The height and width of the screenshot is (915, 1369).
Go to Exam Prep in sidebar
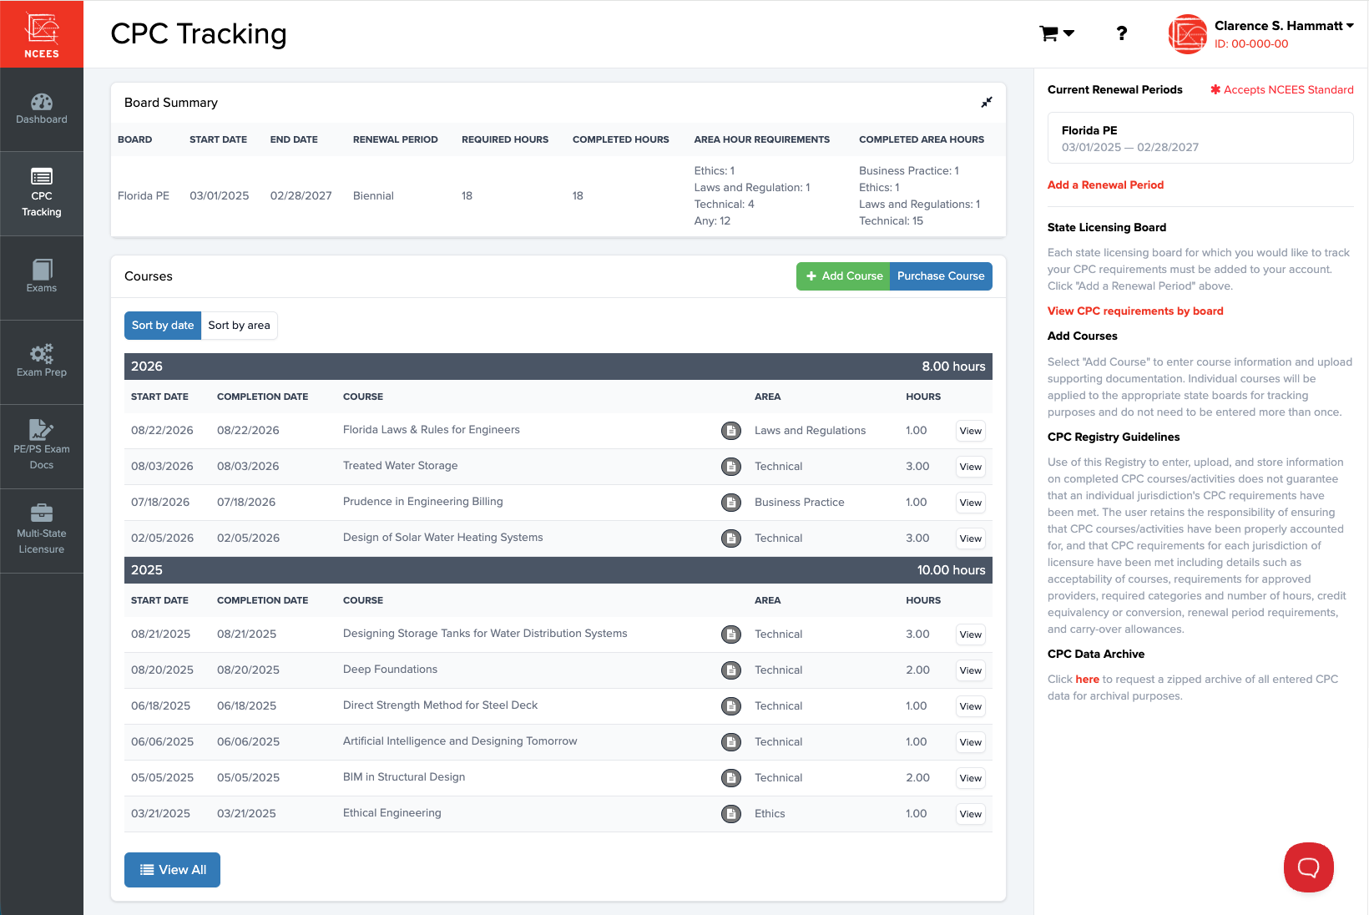[x=42, y=361]
